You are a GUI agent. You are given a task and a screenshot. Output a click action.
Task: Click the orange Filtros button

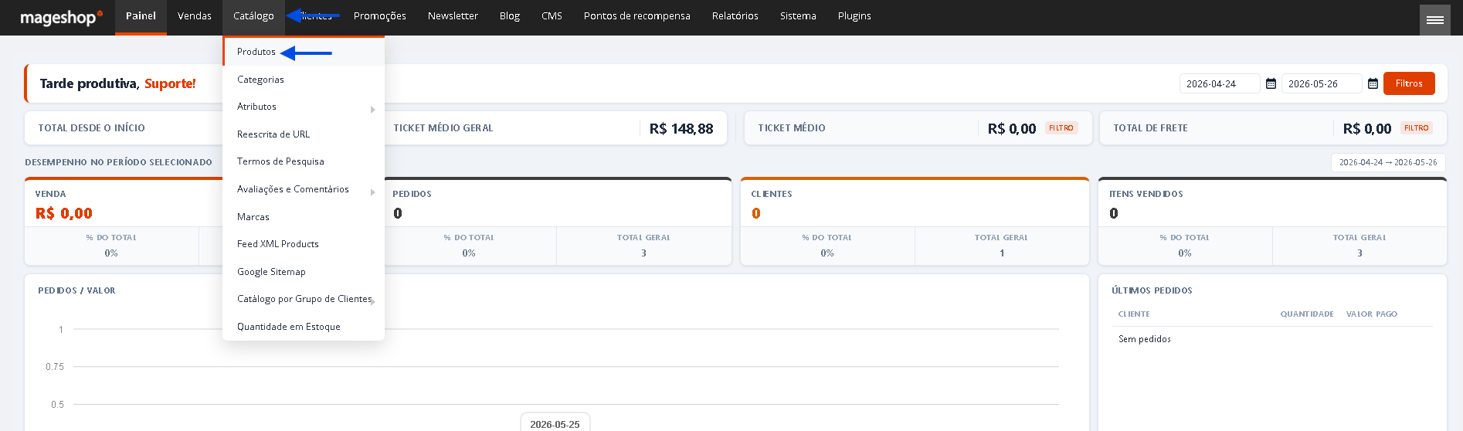pos(1409,83)
